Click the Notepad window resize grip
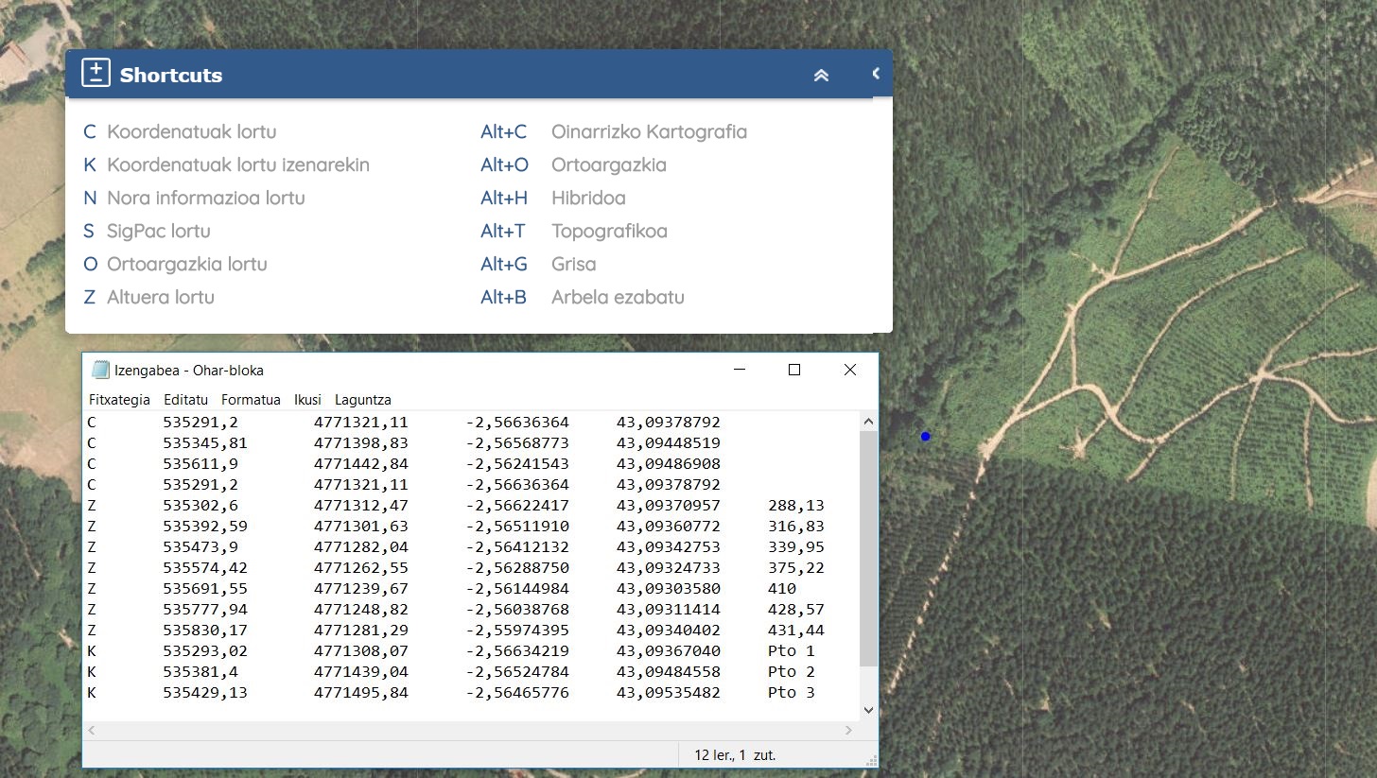 coord(871,760)
